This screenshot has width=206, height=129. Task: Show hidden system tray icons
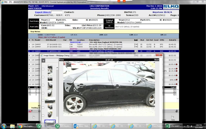pos(184,126)
